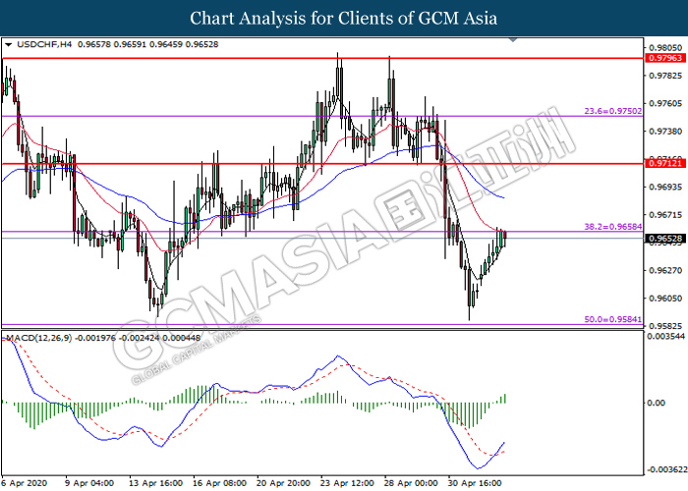Click the MACD zero level 0.00 label
The height and width of the screenshot is (491, 688).
pos(657,403)
